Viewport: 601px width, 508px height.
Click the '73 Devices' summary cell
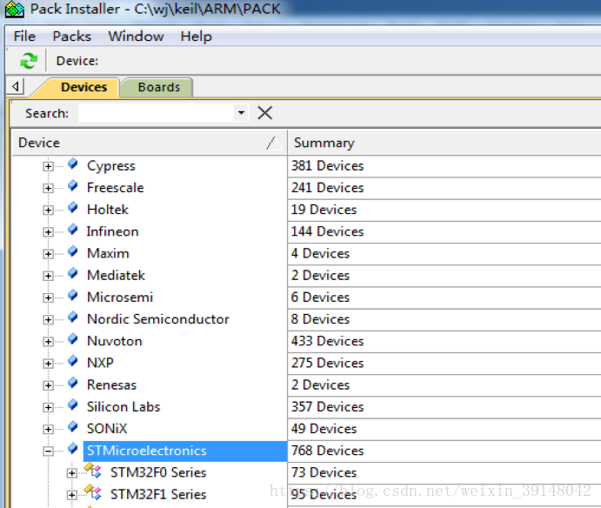coord(444,472)
